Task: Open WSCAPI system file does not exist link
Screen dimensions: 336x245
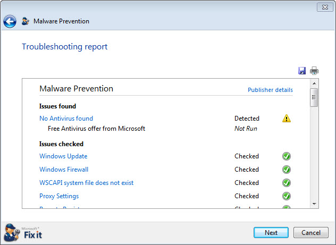Action: point(87,183)
